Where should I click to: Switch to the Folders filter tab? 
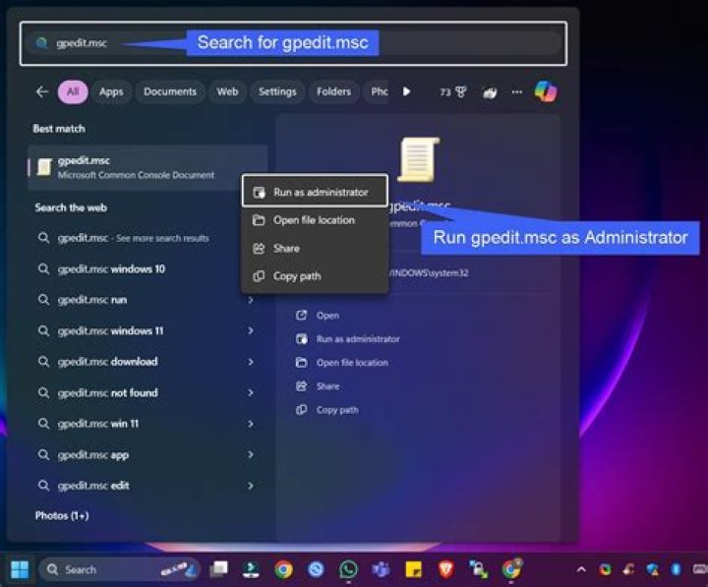tap(333, 91)
